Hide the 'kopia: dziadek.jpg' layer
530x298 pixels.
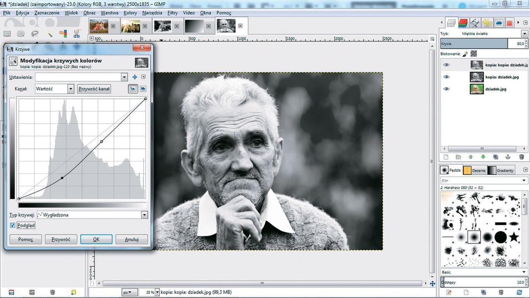(446, 77)
